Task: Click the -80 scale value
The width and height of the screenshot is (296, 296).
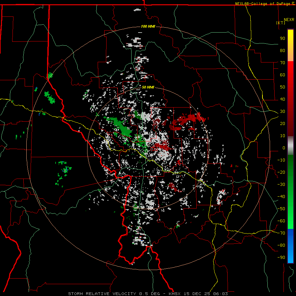Action: pyautogui.click(x=281, y=245)
